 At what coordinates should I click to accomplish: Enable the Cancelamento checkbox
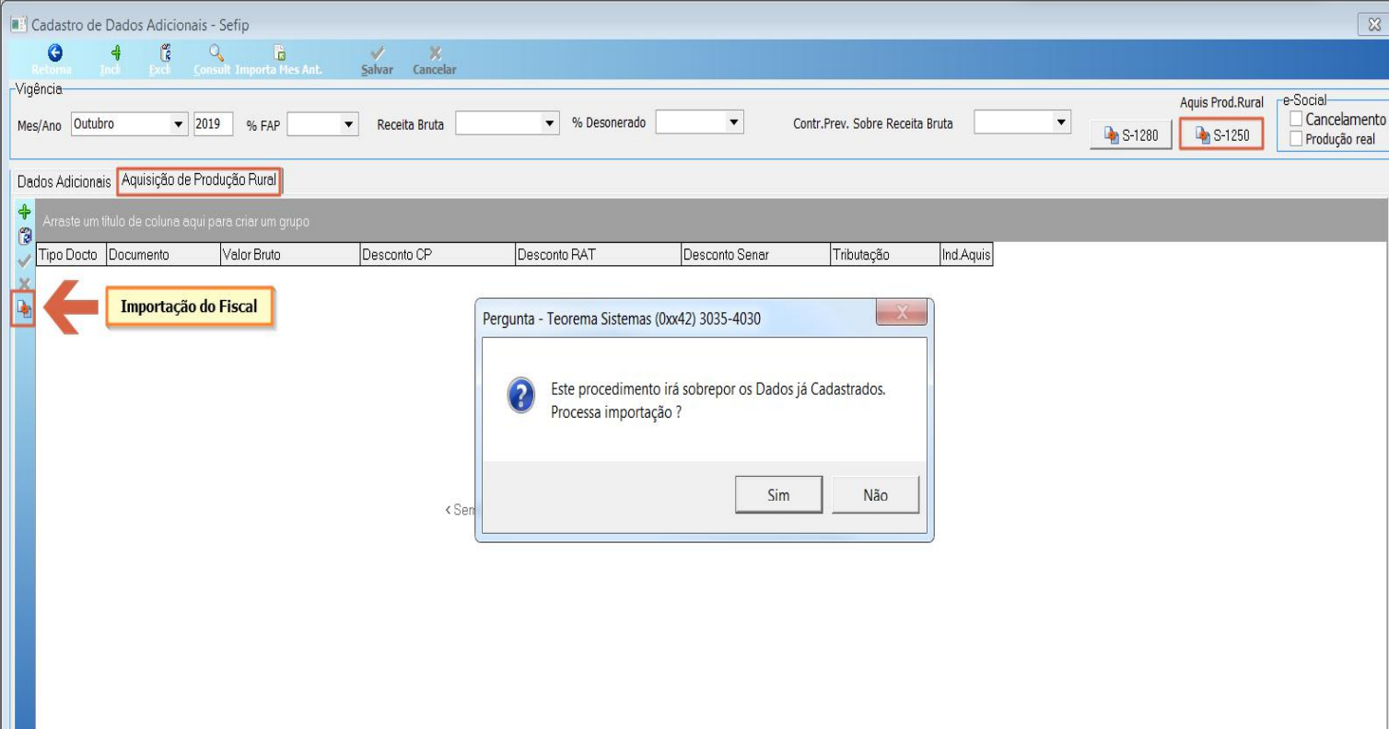pos(1297,120)
